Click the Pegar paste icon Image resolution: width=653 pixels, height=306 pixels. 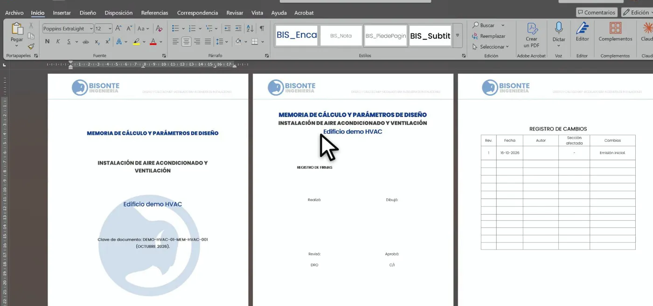tap(17, 29)
